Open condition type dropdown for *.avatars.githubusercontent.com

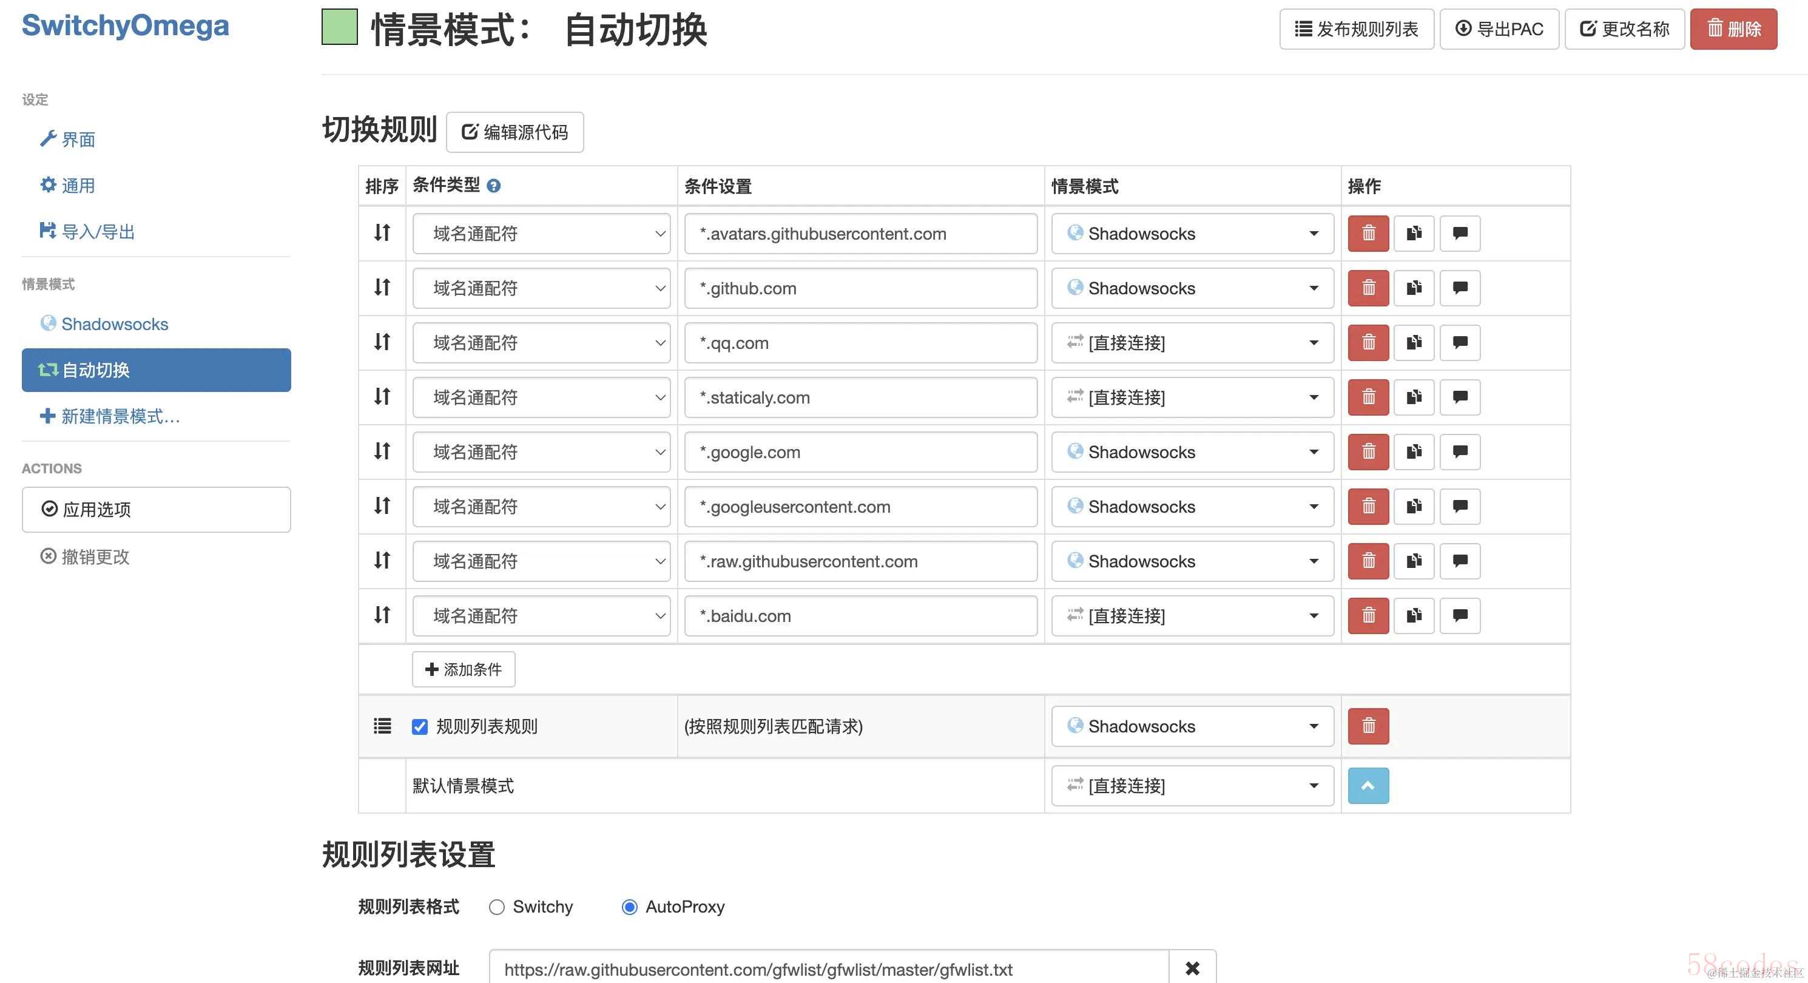pos(541,234)
